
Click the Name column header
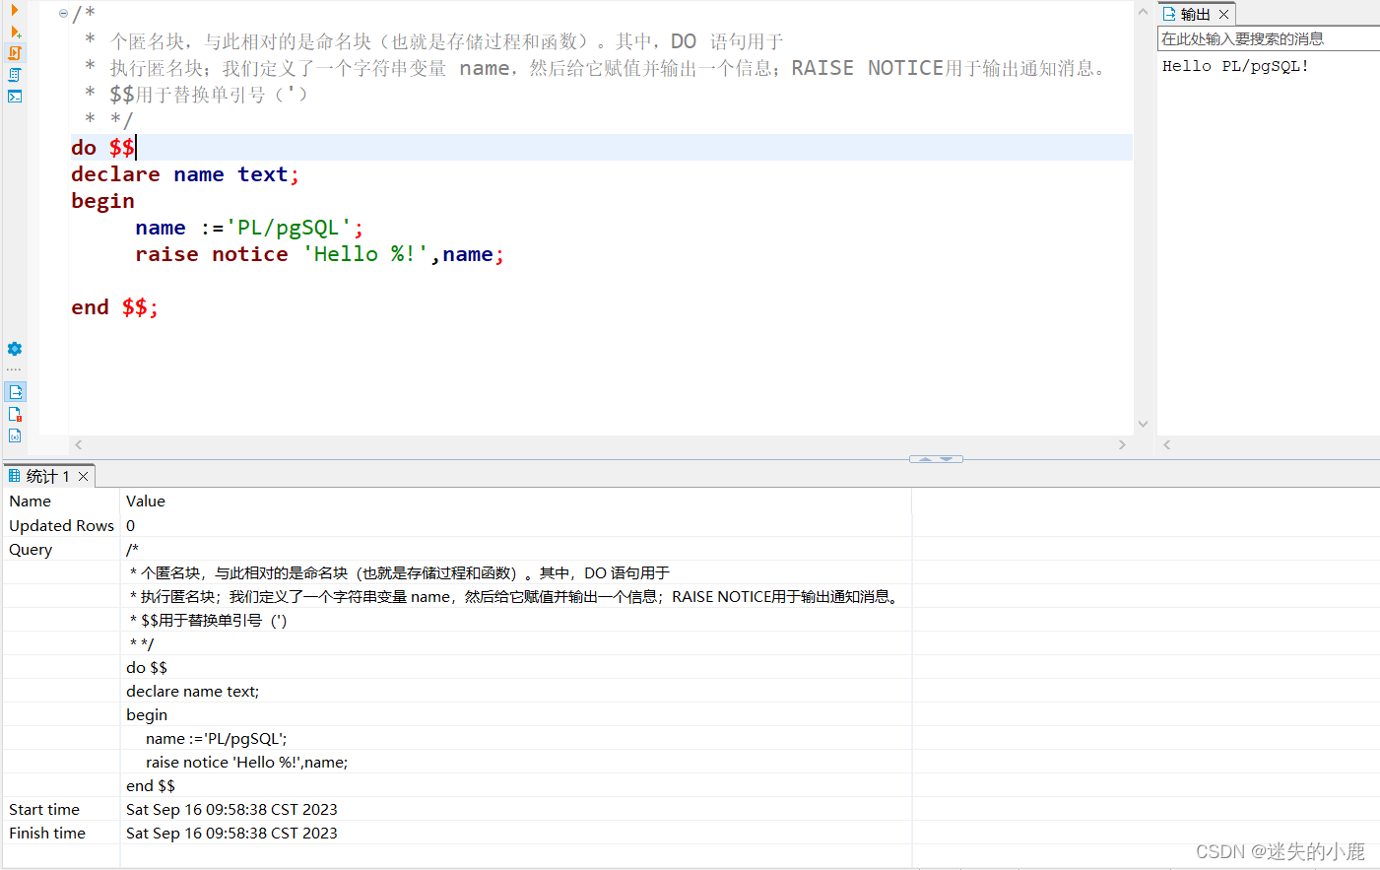(31, 502)
